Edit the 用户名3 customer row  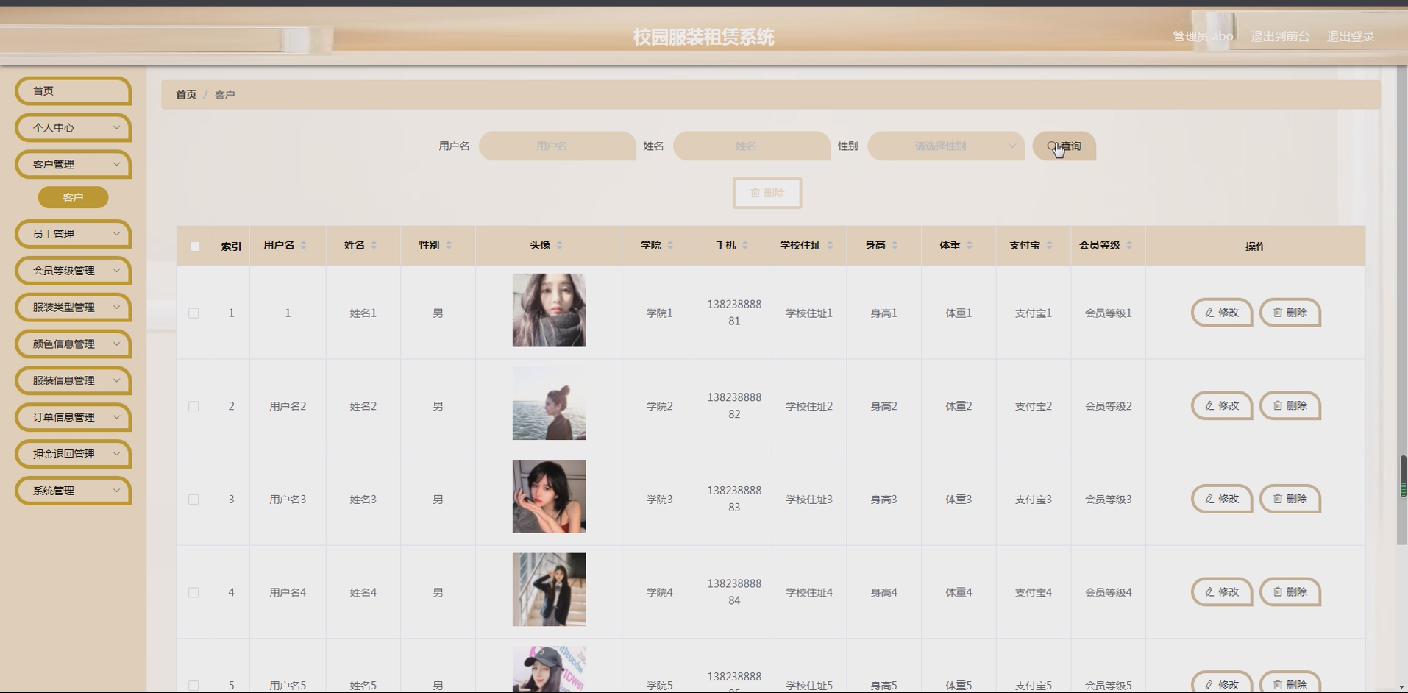point(1222,499)
